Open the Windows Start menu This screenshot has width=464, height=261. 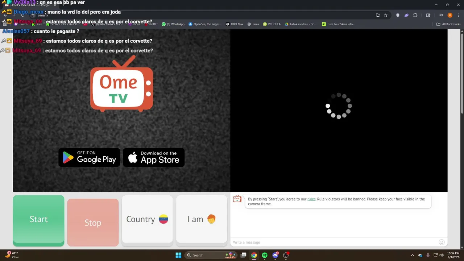[x=178, y=255]
